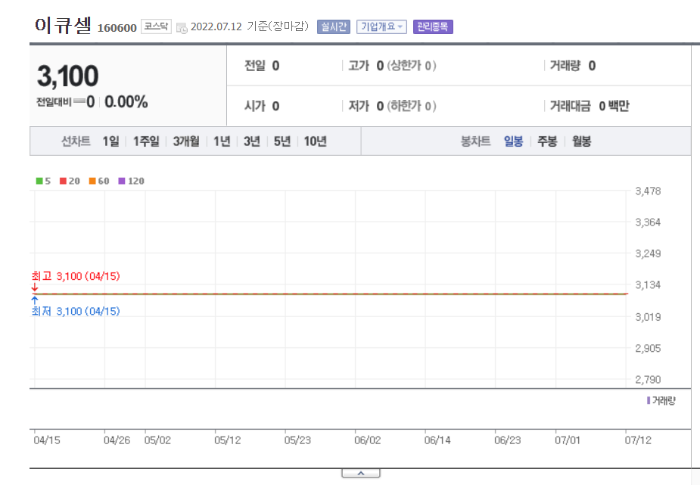Viewport: 700px width, 485px height.
Task: Click the 시가 opening price label
Action: 255,106
